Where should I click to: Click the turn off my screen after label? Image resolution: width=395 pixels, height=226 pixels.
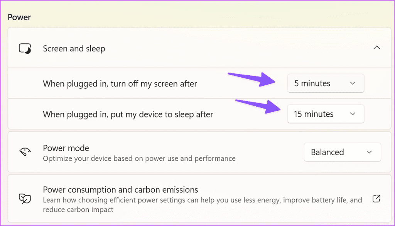point(119,83)
